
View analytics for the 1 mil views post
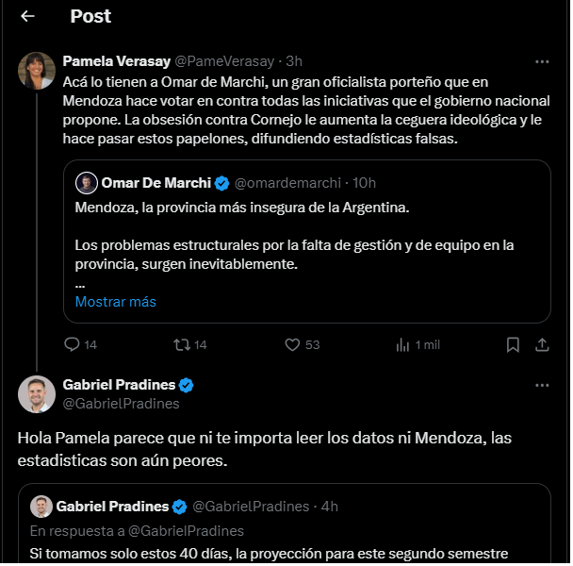click(401, 344)
